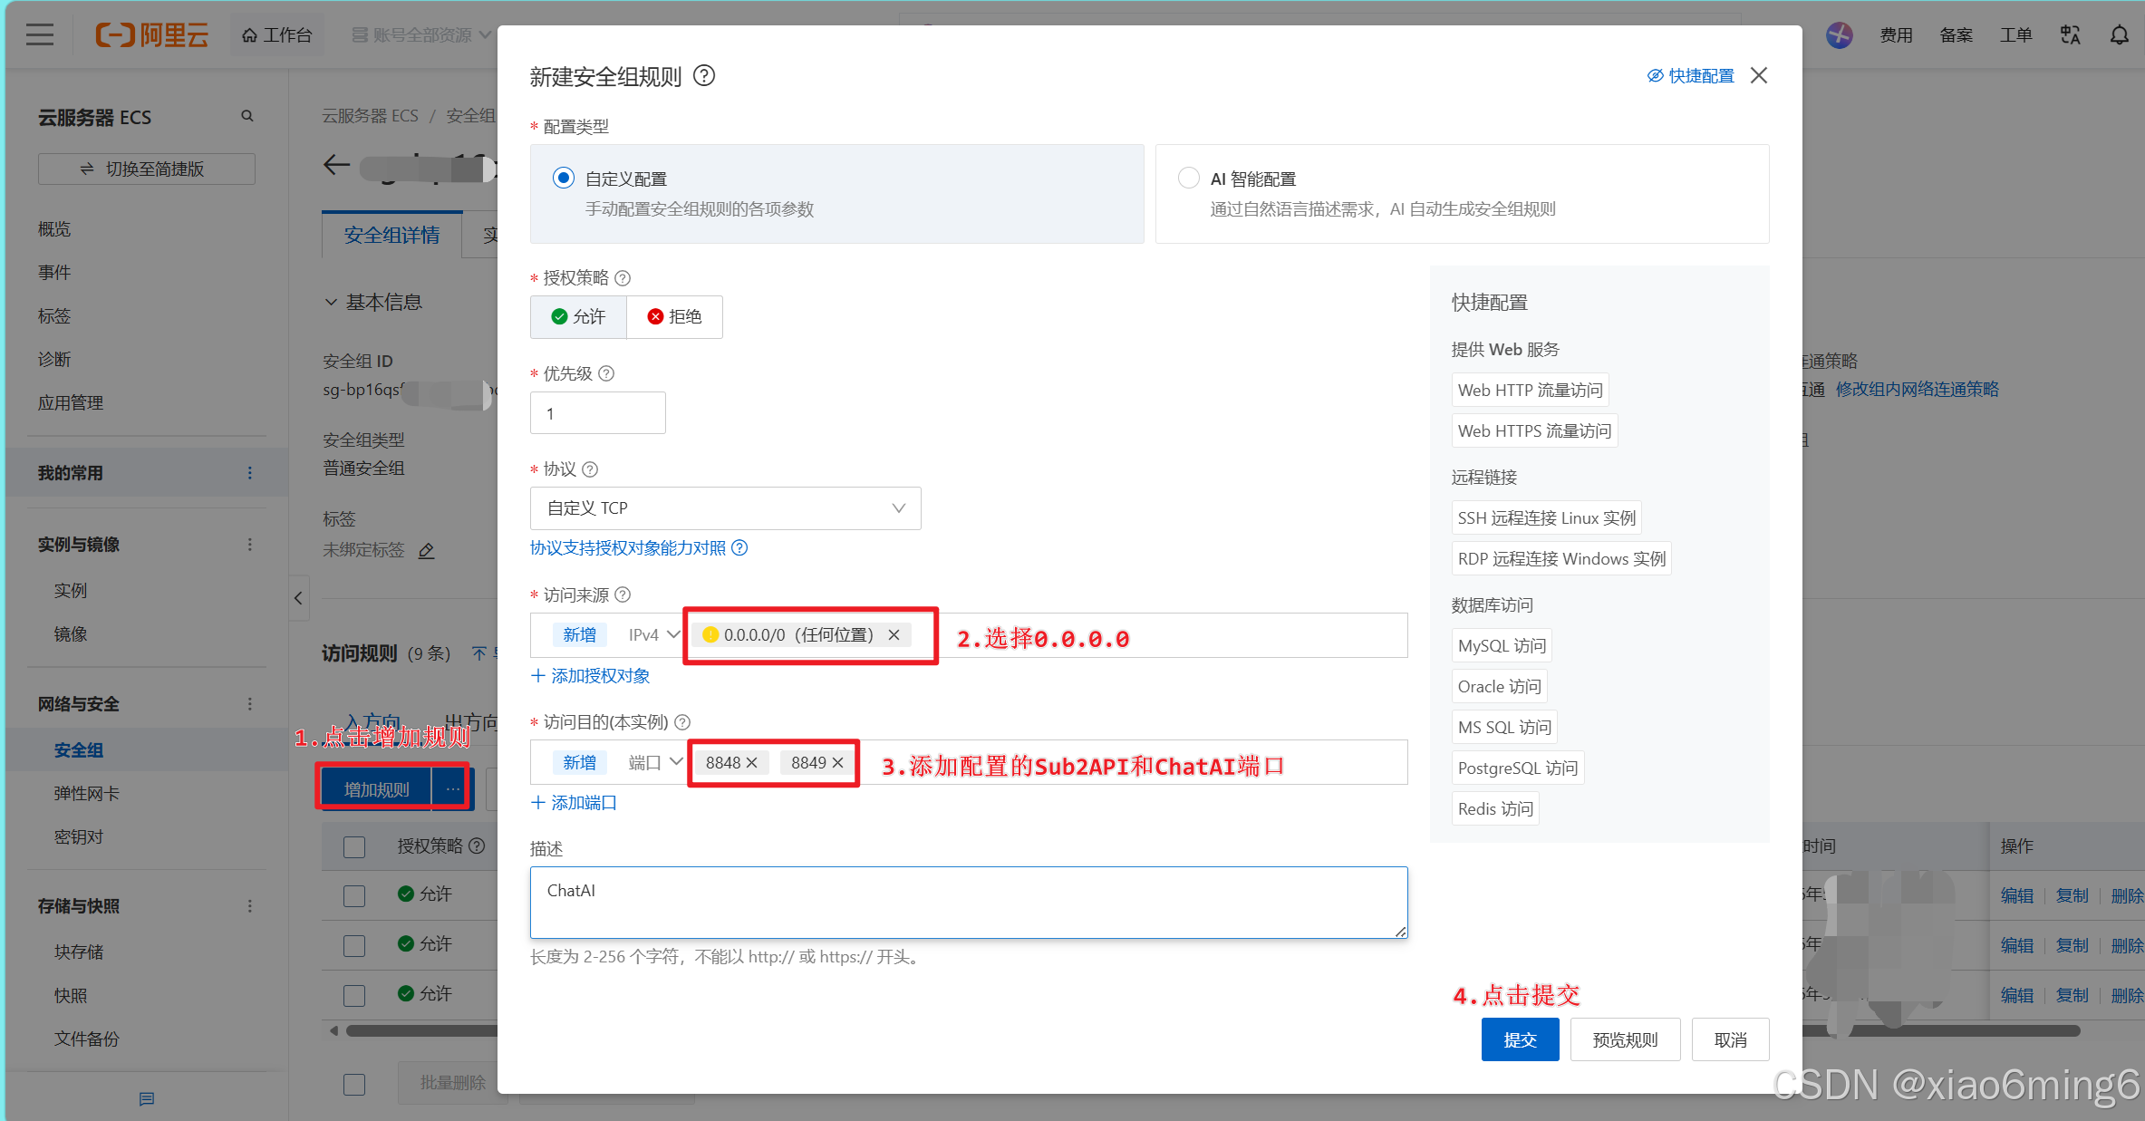2145x1121 pixels.
Task: Check the second 允许 rule row checkbox
Action: click(354, 946)
